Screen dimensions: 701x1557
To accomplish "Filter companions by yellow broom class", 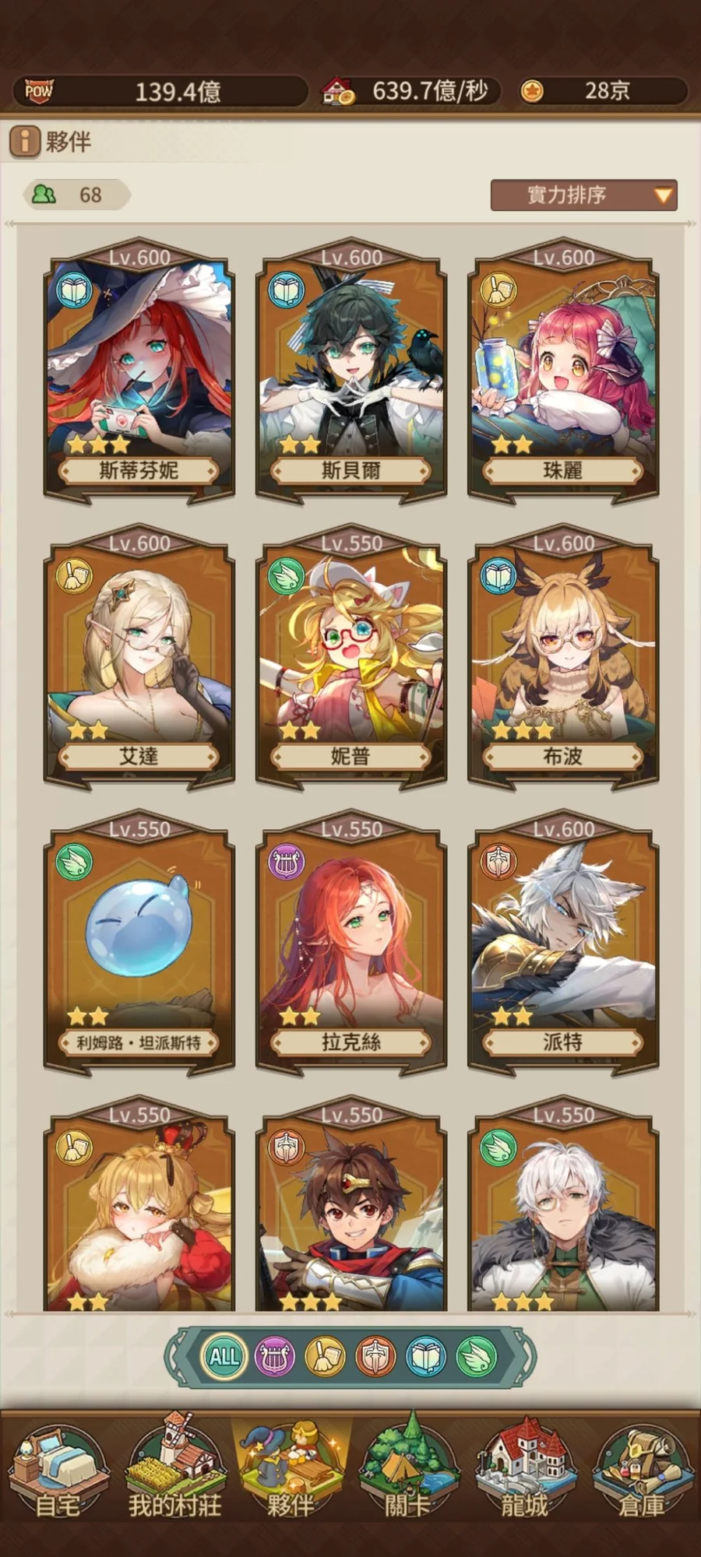I will click(x=326, y=1358).
